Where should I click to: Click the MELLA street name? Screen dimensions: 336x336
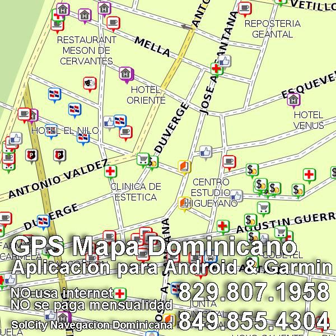[x=152, y=46]
